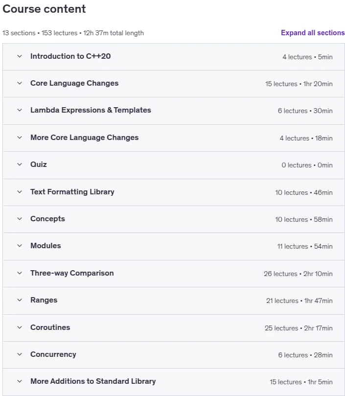The height and width of the screenshot is (396, 345).
Task: Expand Core Language Changes chevron arrow
Action: click(20, 83)
